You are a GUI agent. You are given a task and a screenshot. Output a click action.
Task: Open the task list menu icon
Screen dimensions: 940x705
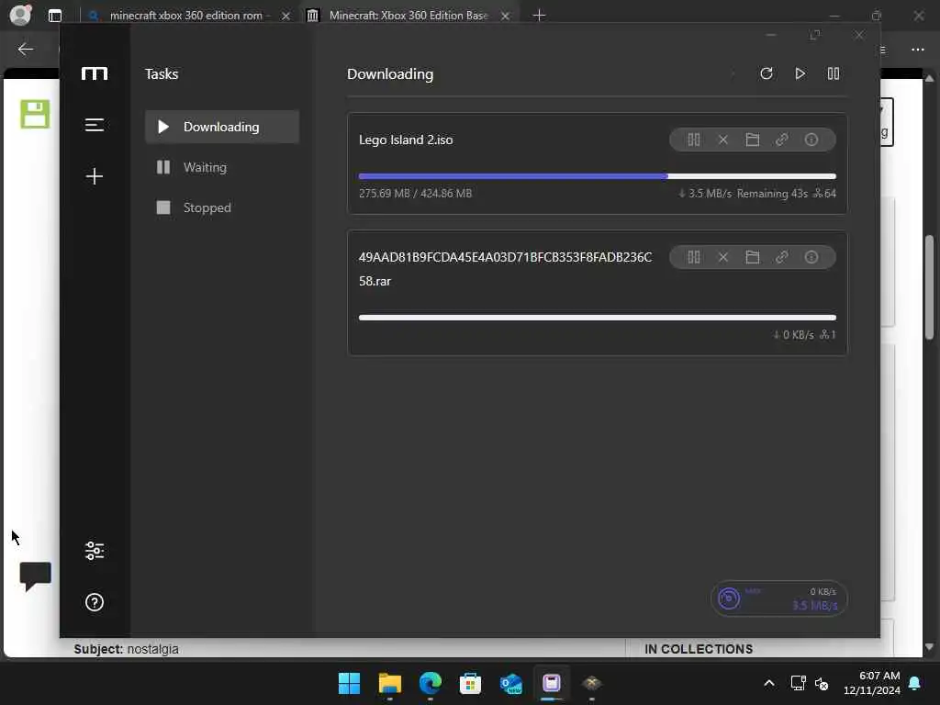pyautogui.click(x=95, y=125)
